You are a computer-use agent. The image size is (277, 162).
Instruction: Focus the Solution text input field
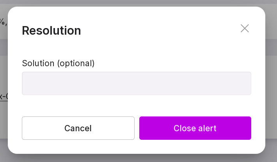(x=137, y=83)
